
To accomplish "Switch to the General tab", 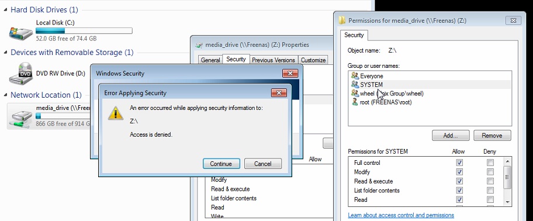I will pyautogui.click(x=210, y=60).
